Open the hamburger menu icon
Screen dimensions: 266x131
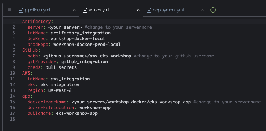click(9, 10)
